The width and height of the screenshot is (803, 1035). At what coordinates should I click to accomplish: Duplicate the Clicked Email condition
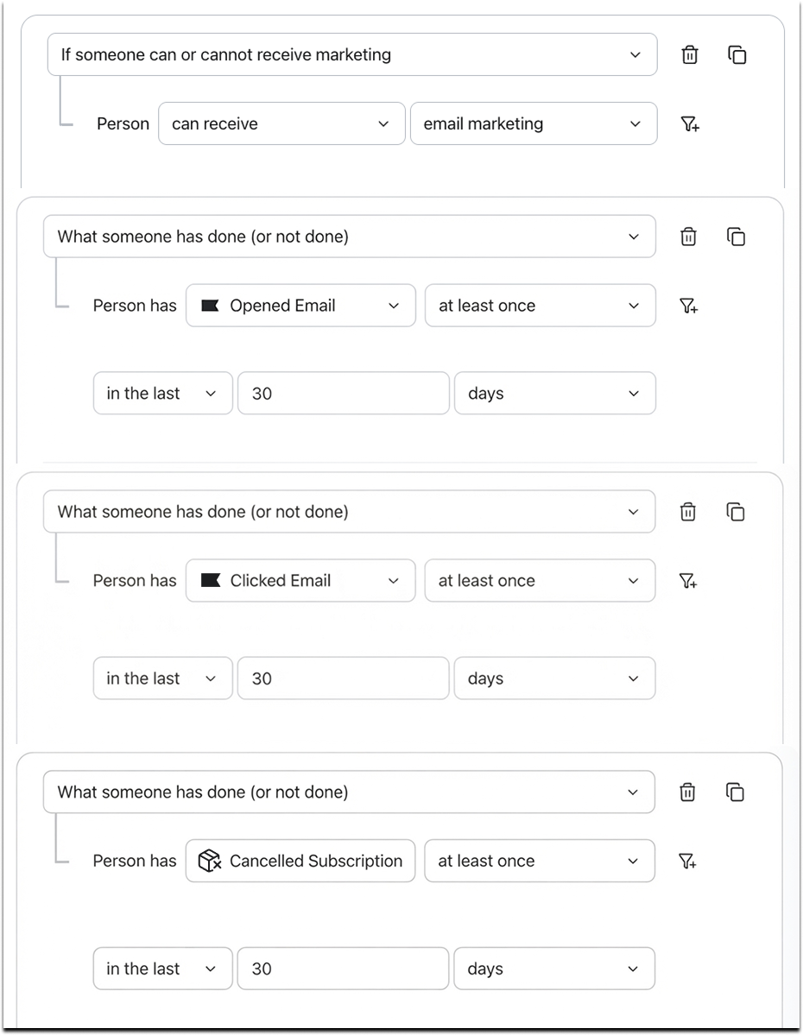[x=735, y=512]
